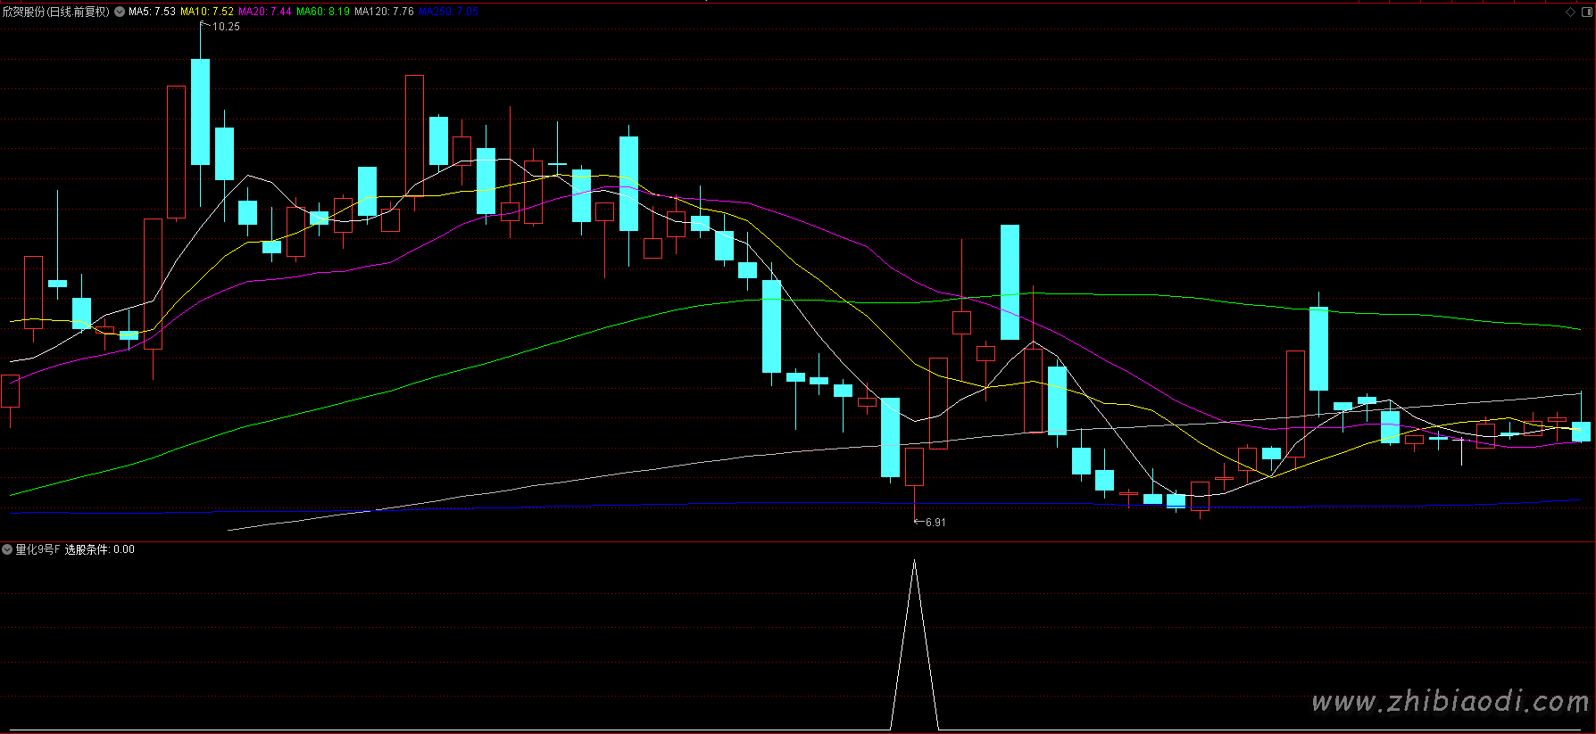Screen dimensions: 1596x734
Task: Expand the 量化9号F indicator dropdown
Action: point(7,549)
